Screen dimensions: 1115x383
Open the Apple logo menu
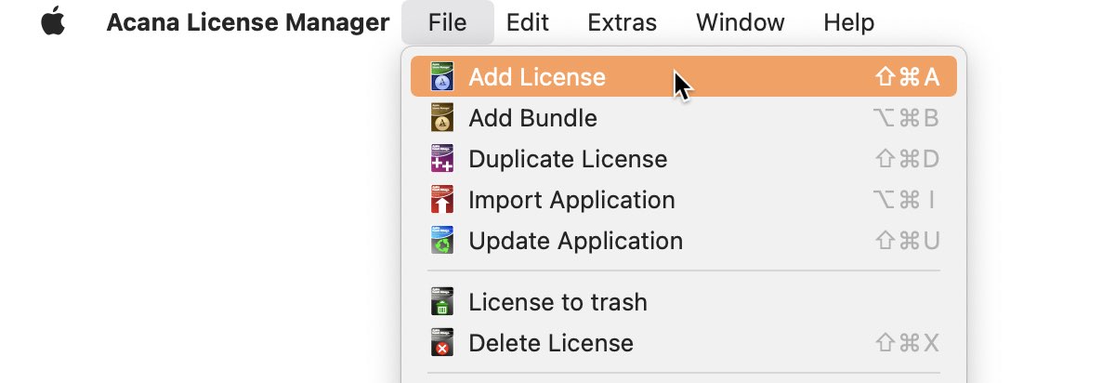54,21
